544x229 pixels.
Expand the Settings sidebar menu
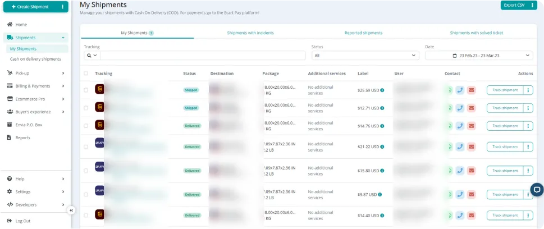tap(36, 191)
